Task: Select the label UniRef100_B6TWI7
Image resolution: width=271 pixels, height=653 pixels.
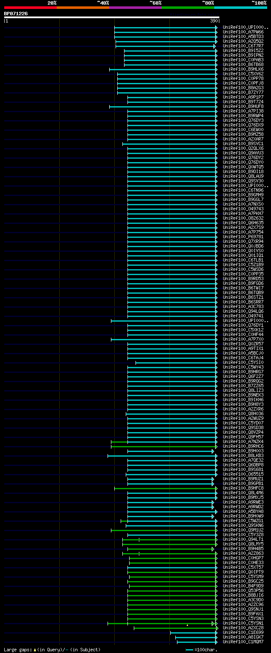Action: pos(243,288)
